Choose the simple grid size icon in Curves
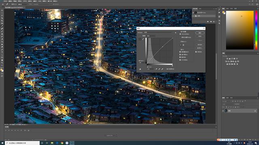 pyautogui.click(x=181, y=45)
